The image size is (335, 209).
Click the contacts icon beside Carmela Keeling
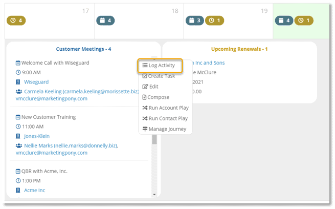pyautogui.click(x=18, y=91)
